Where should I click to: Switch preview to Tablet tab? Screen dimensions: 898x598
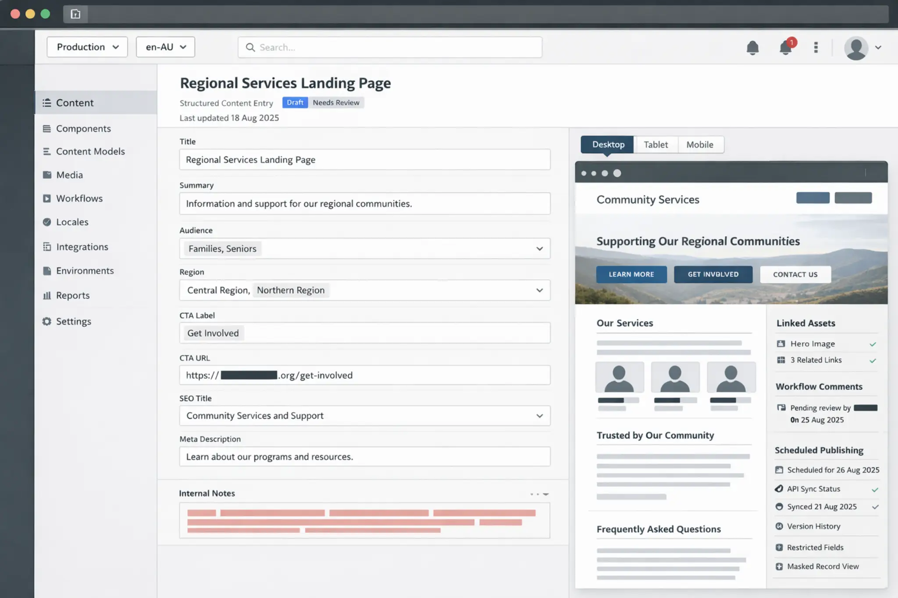pyautogui.click(x=656, y=145)
